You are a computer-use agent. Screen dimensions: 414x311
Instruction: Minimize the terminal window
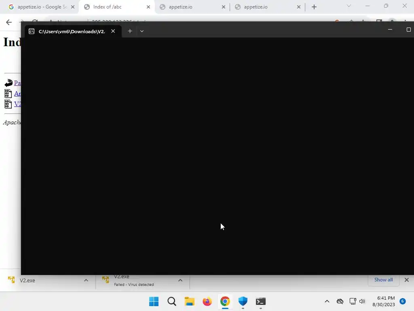[x=390, y=30]
